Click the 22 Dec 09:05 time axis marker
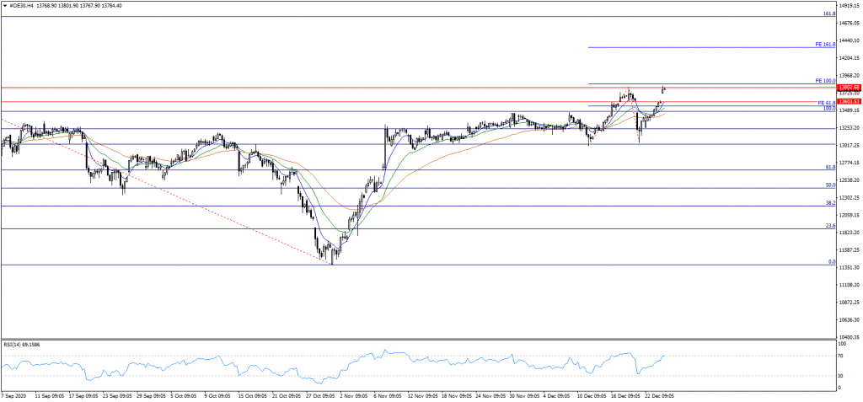Viewport: 863px width, 402px height. coord(659,394)
